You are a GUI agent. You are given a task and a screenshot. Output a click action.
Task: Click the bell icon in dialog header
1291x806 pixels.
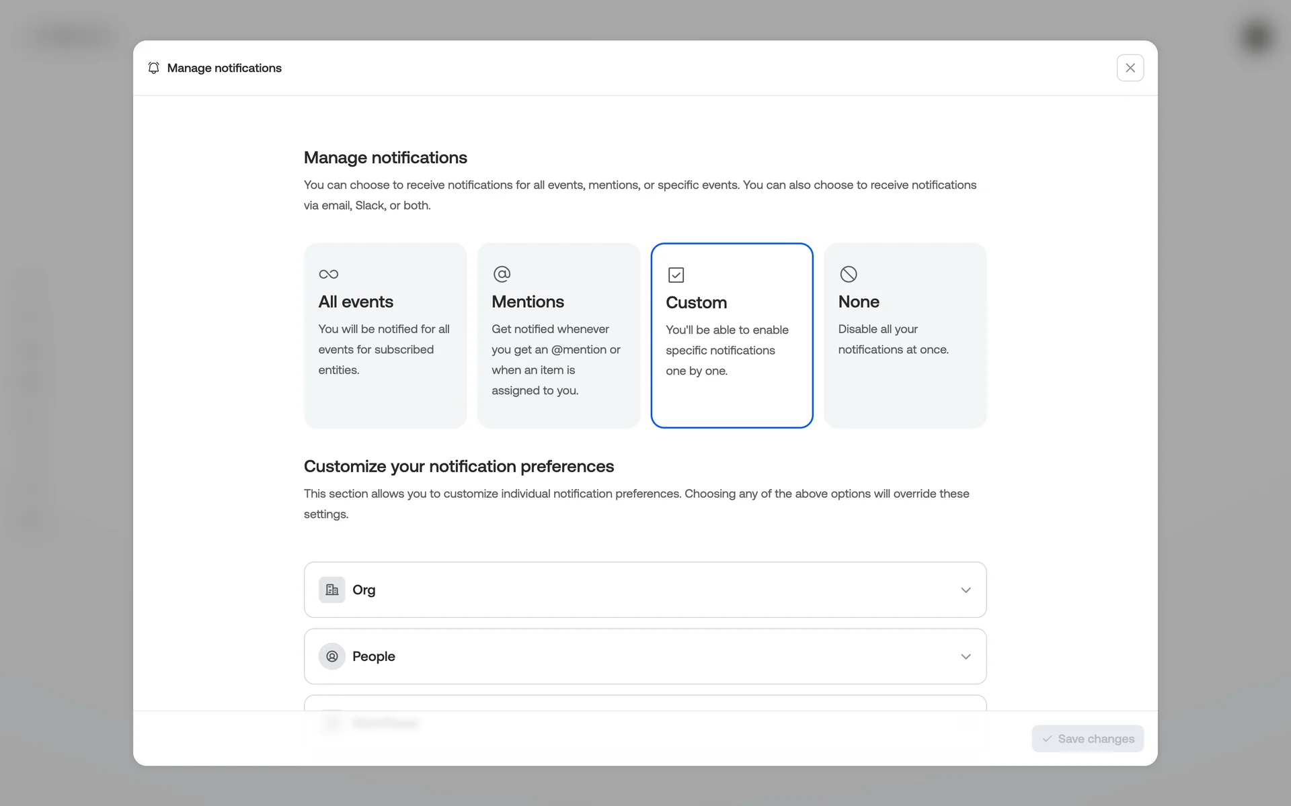(154, 68)
